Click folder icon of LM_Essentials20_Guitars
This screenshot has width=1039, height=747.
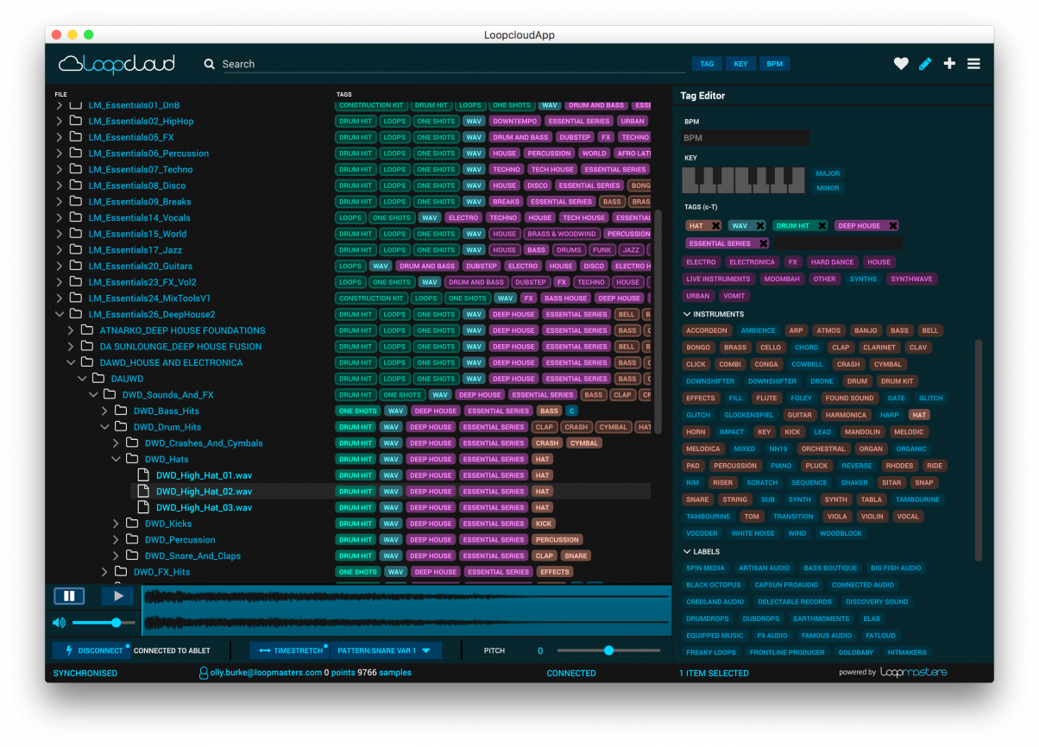click(x=75, y=266)
